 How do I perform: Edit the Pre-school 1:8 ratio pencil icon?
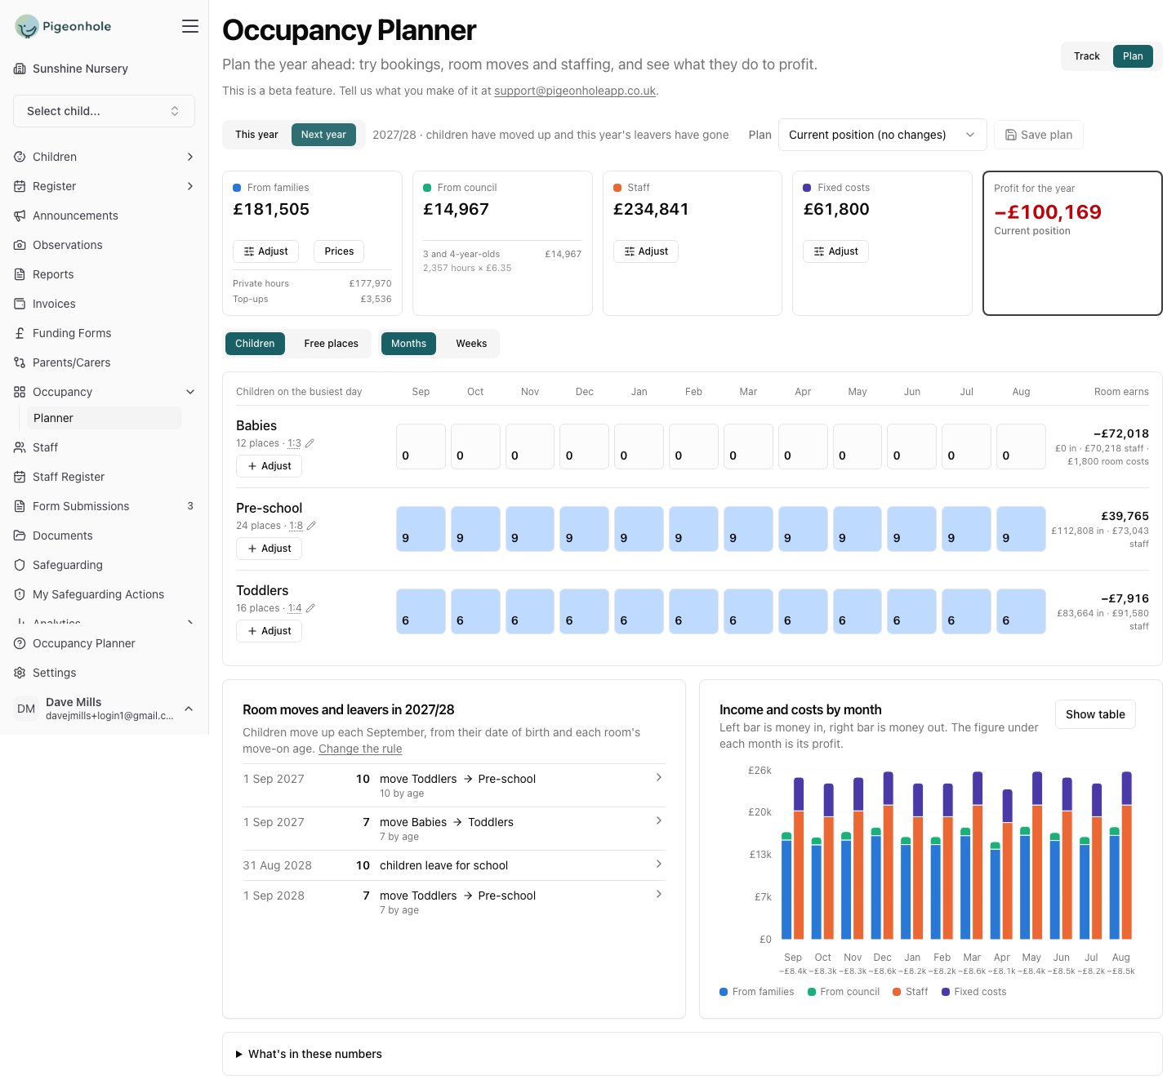point(311,526)
